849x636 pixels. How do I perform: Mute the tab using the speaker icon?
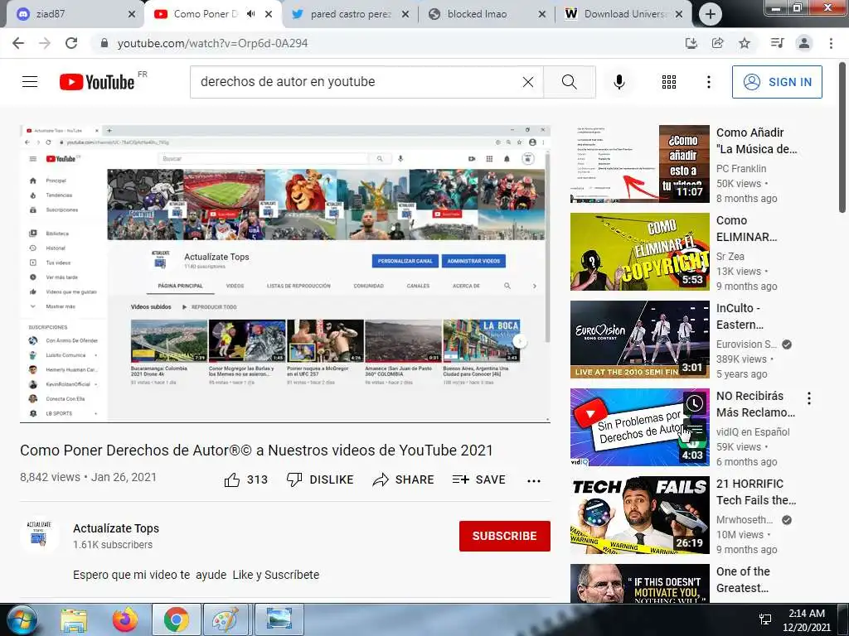click(x=250, y=14)
